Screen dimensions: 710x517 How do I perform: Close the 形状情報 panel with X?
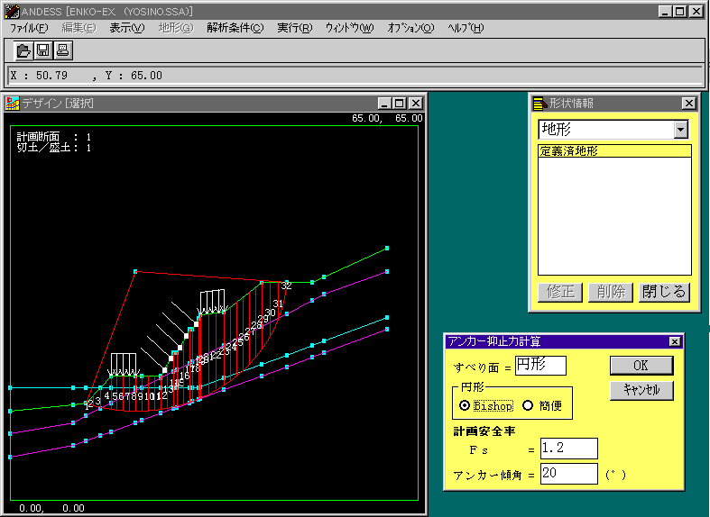688,103
